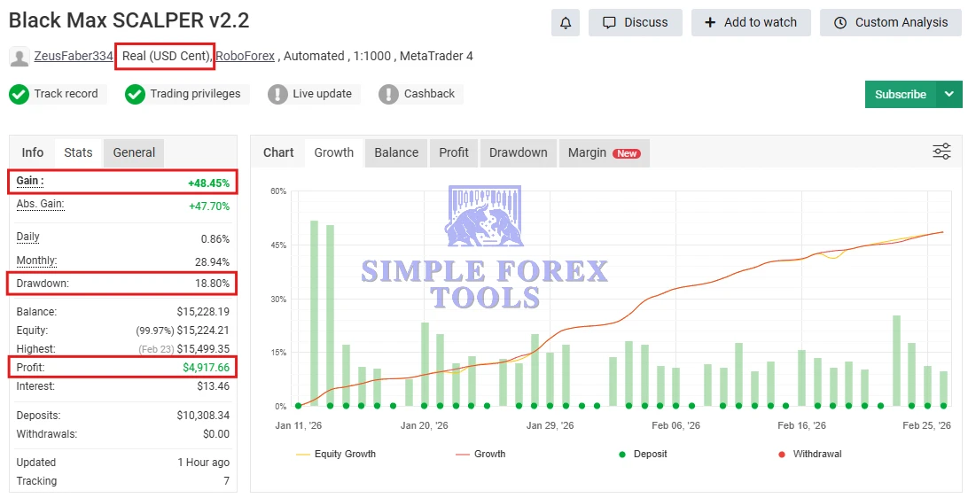
Task: Click Add to watch button
Action: [751, 23]
